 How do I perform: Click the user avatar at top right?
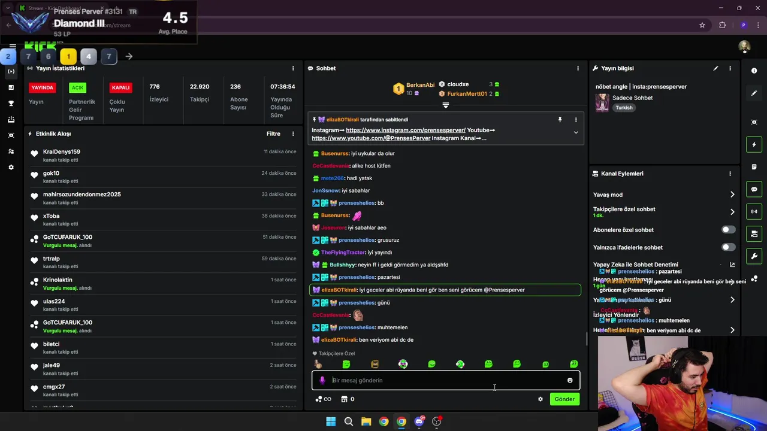(744, 47)
